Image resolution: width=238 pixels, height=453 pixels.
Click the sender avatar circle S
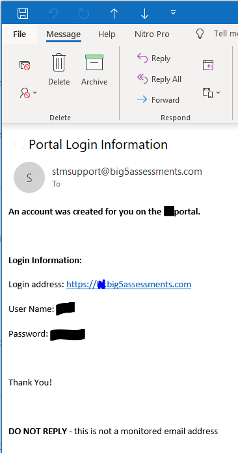click(29, 177)
